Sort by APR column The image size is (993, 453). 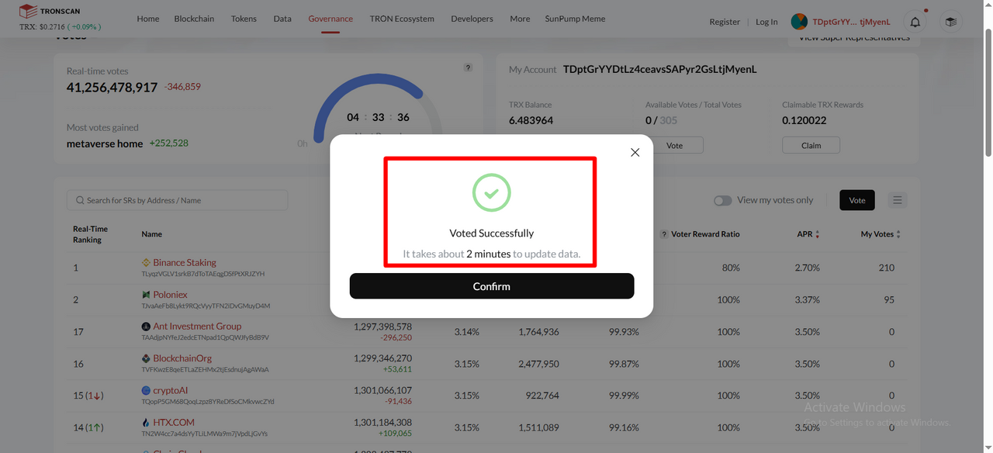(x=817, y=234)
